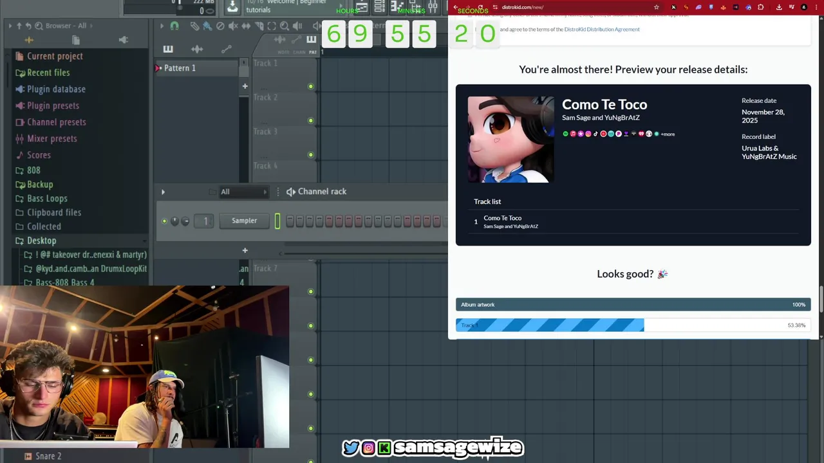The height and width of the screenshot is (463, 824).
Task: Click the Track 1 upload progress bar
Action: pos(633,325)
